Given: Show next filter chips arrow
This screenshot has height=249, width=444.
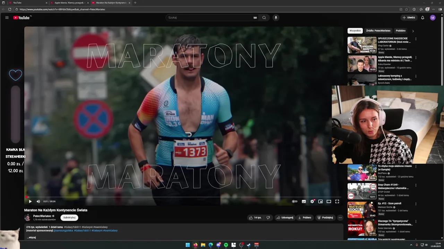Looking at the screenshot, I should (413, 31).
